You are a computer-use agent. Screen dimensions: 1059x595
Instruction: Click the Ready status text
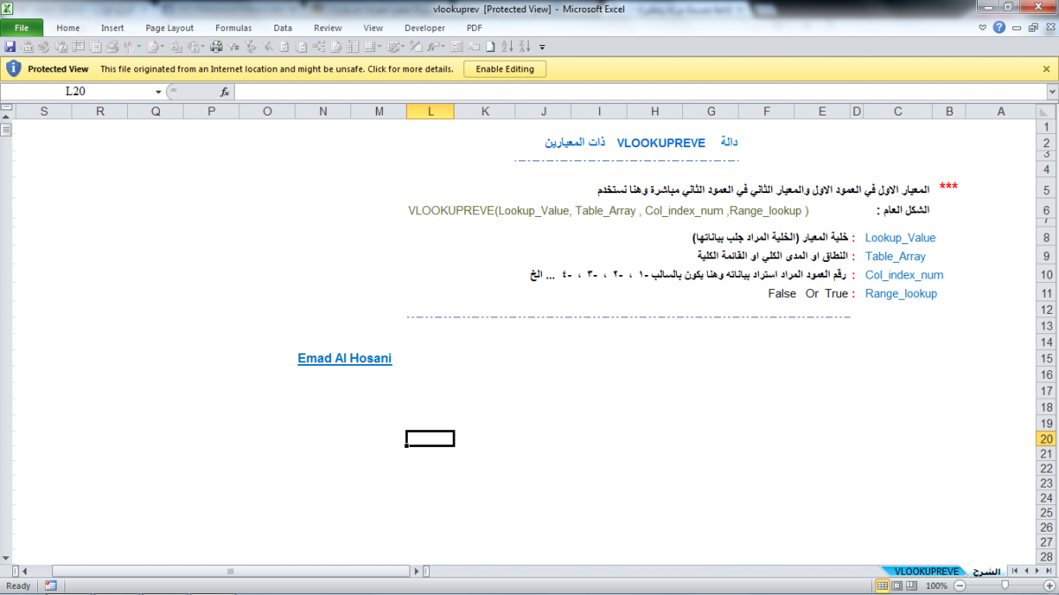(x=18, y=585)
